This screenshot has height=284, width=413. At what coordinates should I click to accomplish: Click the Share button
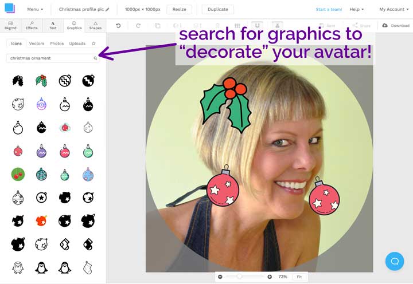pos(361,26)
